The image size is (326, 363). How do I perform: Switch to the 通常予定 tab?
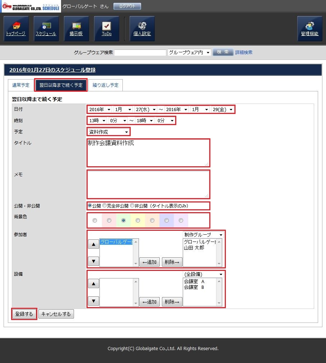click(21, 85)
